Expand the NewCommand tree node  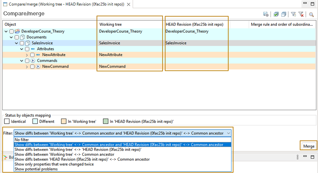click(27, 67)
